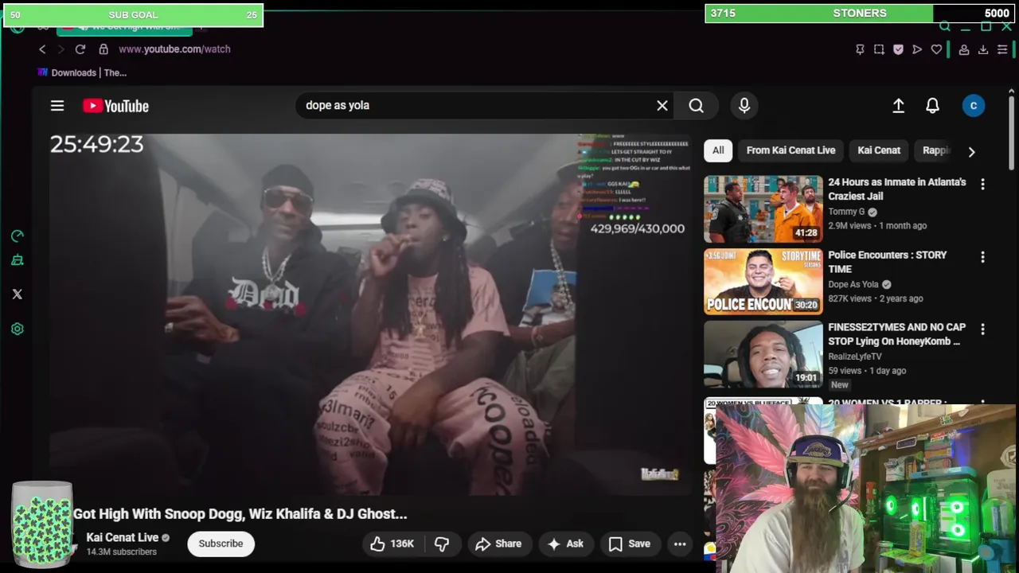
Task: View site info via the padlock icon
Action: tap(103, 49)
